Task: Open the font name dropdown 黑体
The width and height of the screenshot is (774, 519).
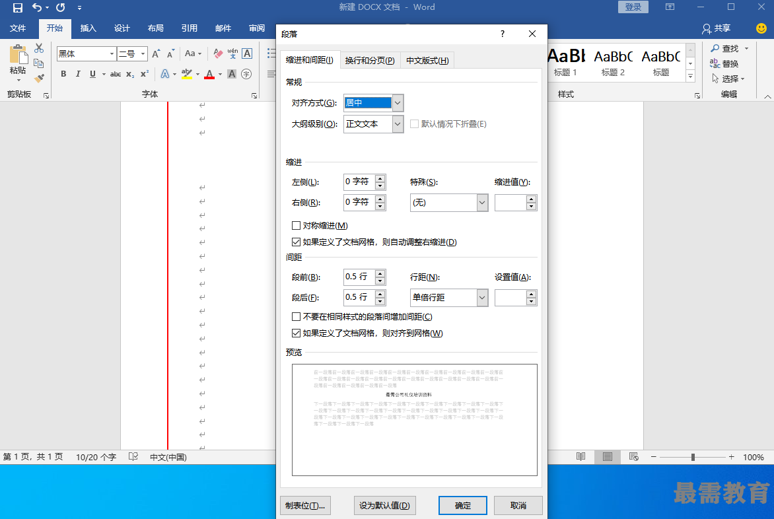Action: pyautogui.click(x=112, y=53)
